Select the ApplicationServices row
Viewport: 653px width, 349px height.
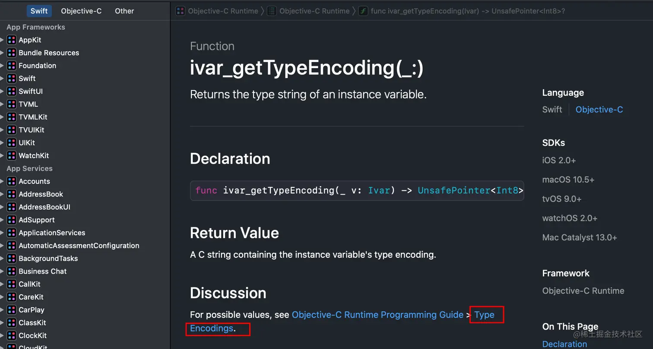tap(85, 233)
